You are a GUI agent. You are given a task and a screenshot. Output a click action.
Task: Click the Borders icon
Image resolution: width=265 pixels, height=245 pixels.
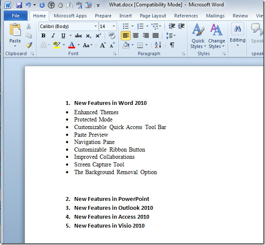[x=140, y=45]
